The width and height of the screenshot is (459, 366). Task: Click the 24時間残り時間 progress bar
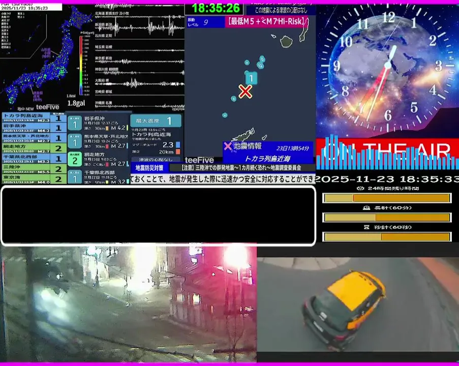387,198
